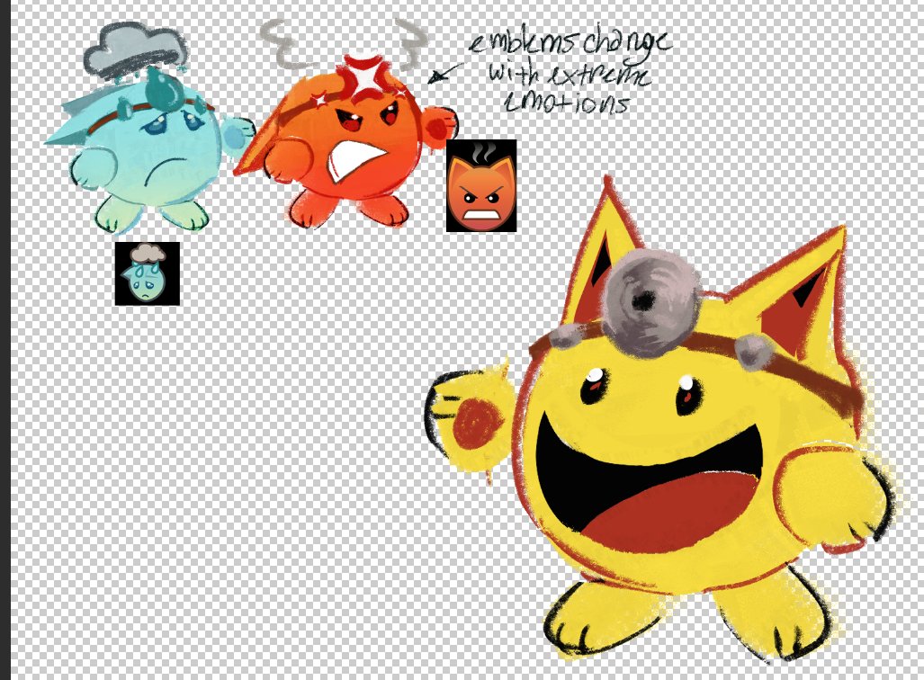
Task: Click the sad blue raincloud emoji thumbnail
Action: [x=148, y=273]
